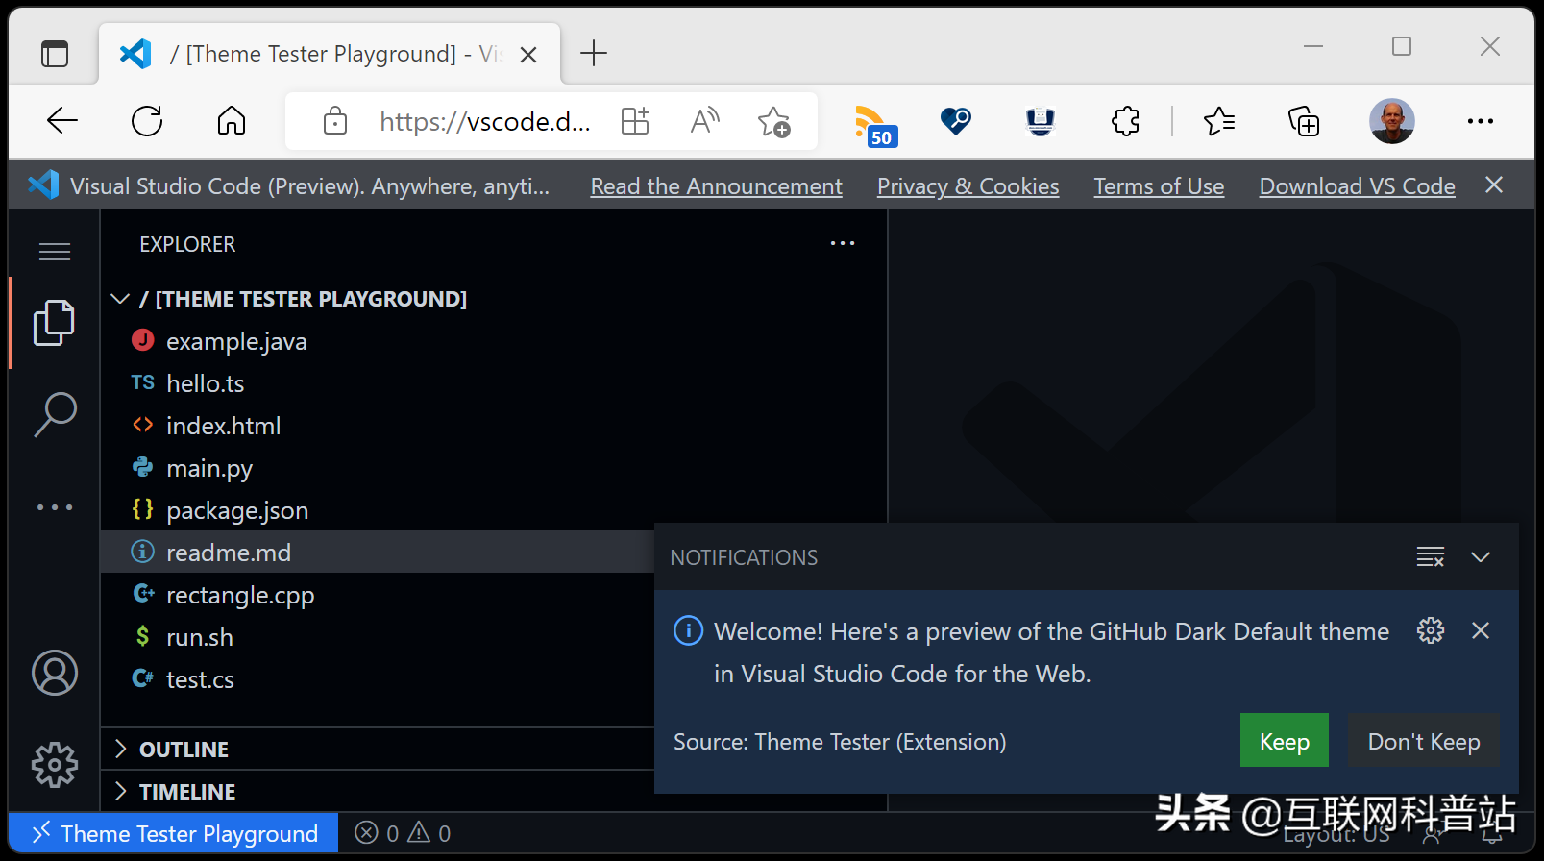Install app icon in address bar
This screenshot has width=1544, height=861.
click(x=635, y=121)
